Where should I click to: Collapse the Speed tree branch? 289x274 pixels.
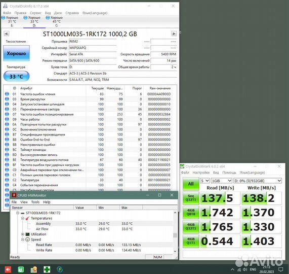[x=22, y=239]
